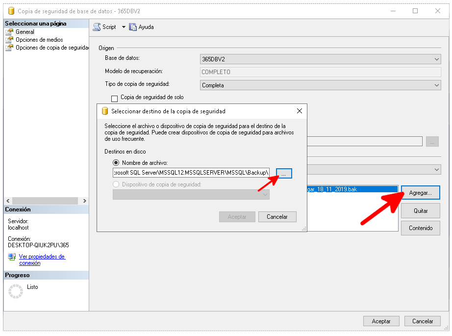Expand Base de datos dropdown

(437, 59)
